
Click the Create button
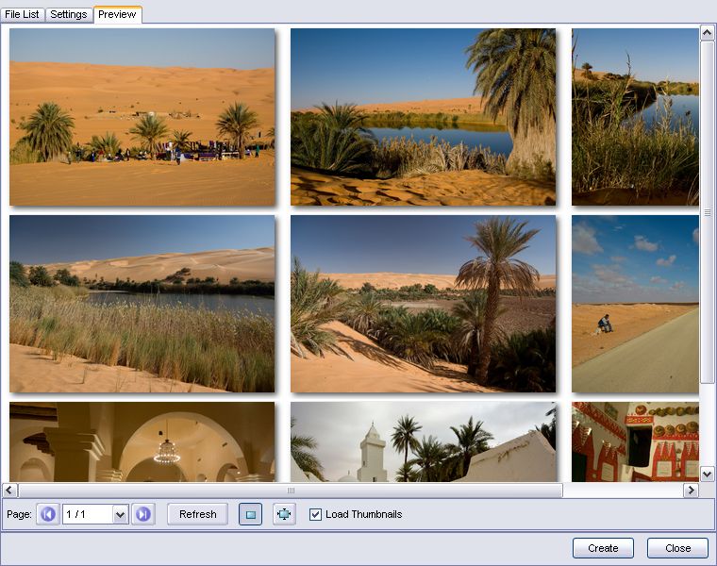point(603,548)
